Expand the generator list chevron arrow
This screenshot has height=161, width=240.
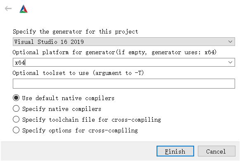pos(230,41)
